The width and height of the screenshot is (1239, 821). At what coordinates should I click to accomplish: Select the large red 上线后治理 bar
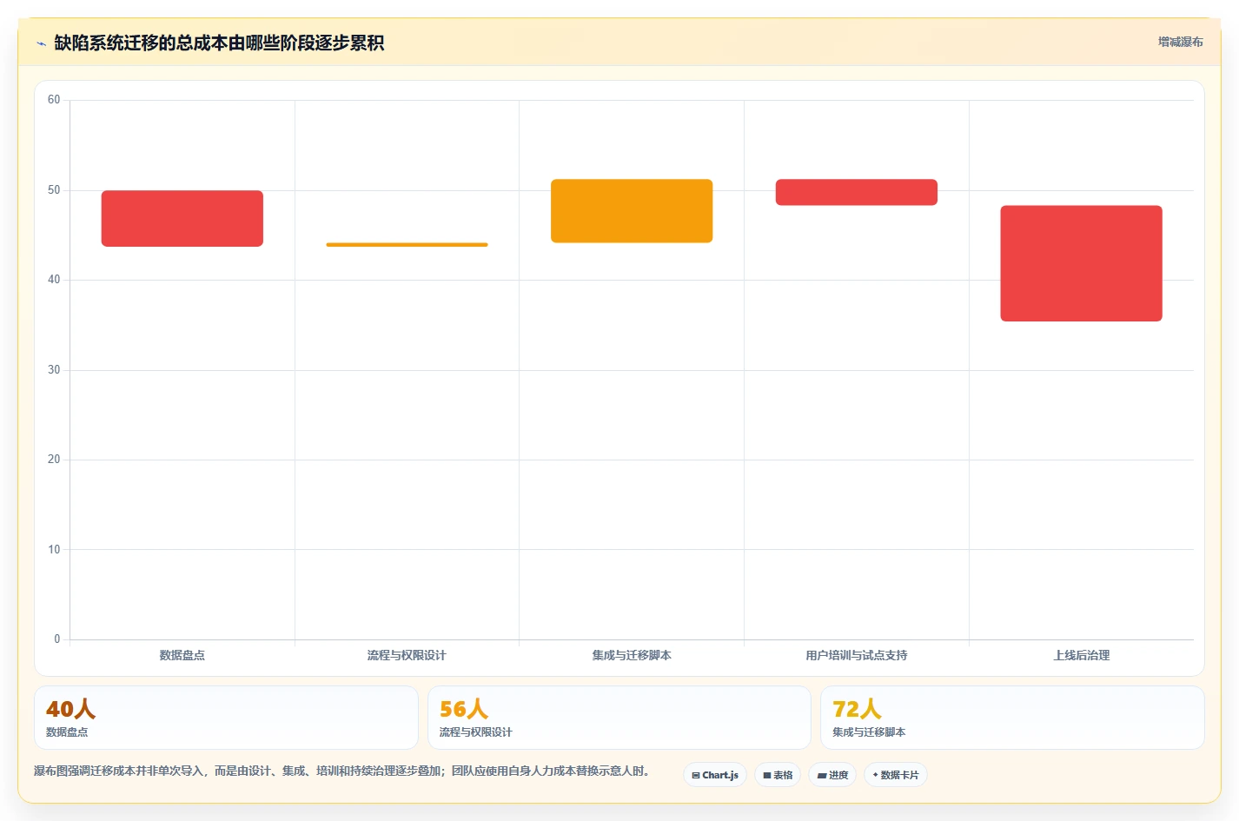pos(1081,263)
